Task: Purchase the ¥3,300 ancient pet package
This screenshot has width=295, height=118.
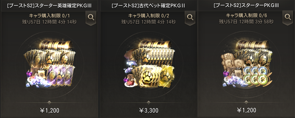Action: pos(149,110)
